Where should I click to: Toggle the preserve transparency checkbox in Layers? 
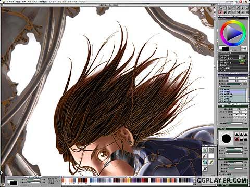click(220, 86)
